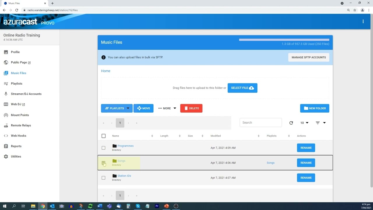
Task: Open the Station IDs folder link
Action: pyautogui.click(x=124, y=176)
